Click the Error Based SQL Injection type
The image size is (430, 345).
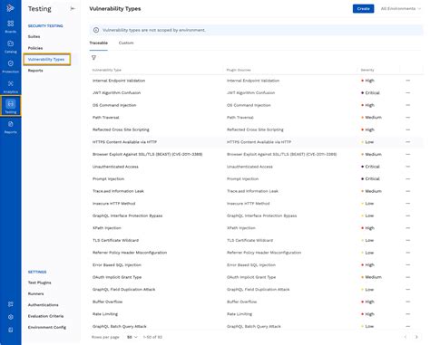117,265
